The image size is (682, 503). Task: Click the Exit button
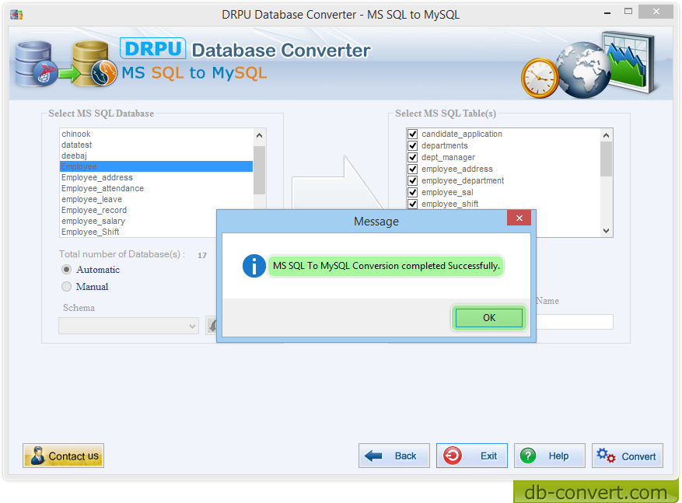[x=472, y=456]
